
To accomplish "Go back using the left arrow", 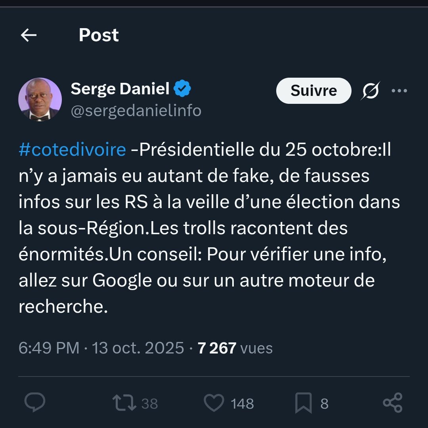I will (x=29, y=36).
